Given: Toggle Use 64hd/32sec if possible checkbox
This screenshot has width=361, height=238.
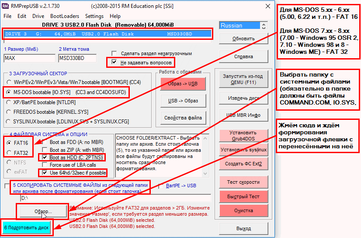Looking at the screenshot, I should [45, 172].
